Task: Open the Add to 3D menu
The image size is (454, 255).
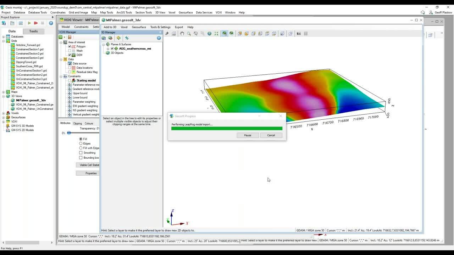Action: (x=110, y=27)
